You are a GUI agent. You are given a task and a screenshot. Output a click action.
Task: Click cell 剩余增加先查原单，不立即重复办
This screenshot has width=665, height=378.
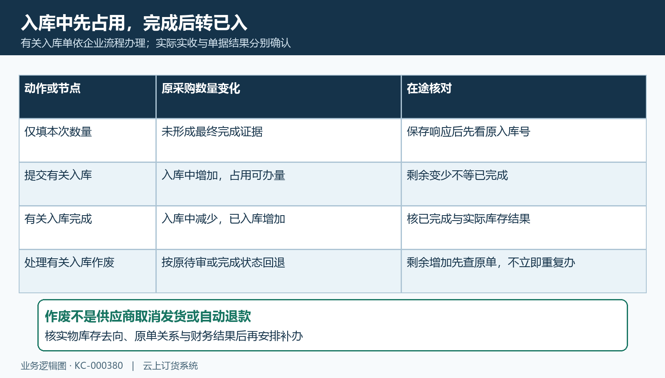(x=524, y=271)
